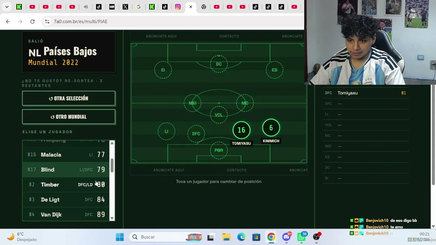Select Kimmich's number 6 pitch marker
This screenshot has width=436, height=245.
pyautogui.click(x=271, y=128)
